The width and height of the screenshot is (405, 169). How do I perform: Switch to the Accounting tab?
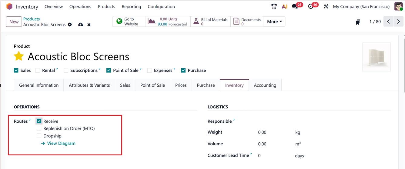coord(265,85)
